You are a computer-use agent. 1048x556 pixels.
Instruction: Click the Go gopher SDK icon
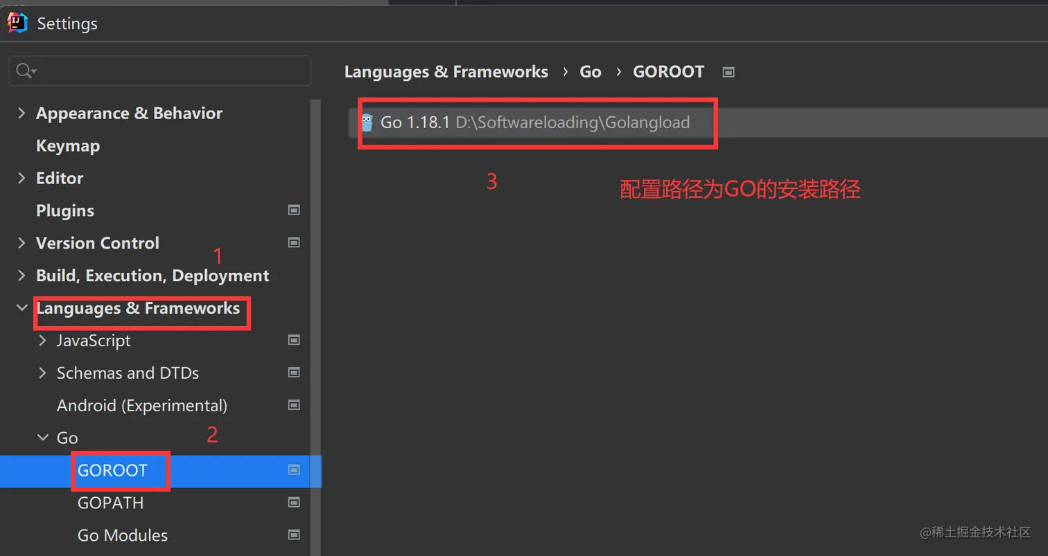[x=367, y=123]
